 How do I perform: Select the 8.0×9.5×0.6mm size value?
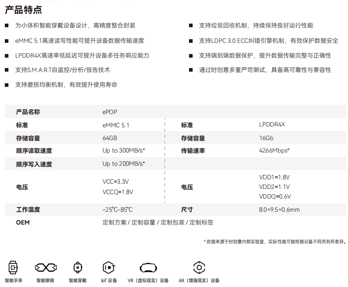279,210
